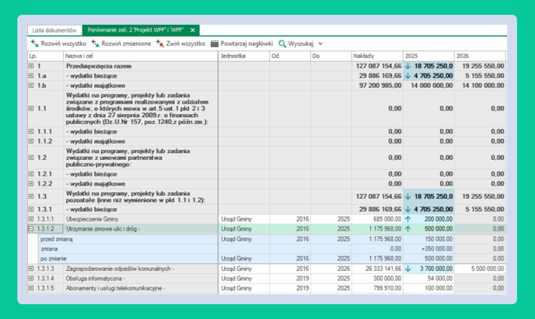Click the Nakłady column header
The width and height of the screenshot is (535, 319).
377,56
